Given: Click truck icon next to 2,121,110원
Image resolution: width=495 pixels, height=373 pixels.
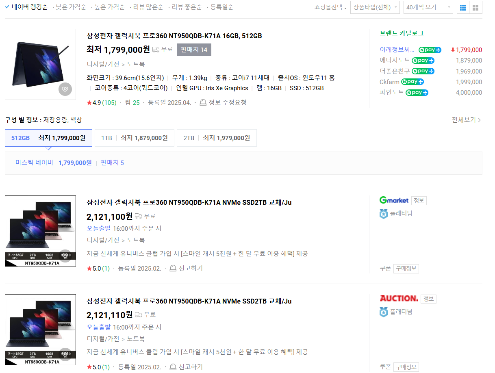Looking at the screenshot, I should click(x=139, y=314).
